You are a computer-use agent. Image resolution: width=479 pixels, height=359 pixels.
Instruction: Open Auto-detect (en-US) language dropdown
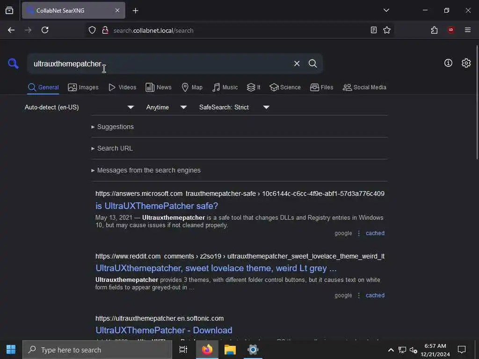point(79,107)
